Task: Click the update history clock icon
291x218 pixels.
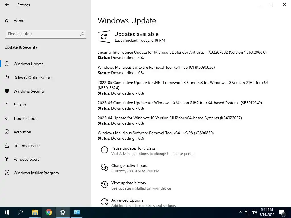Action: pyautogui.click(x=105, y=185)
